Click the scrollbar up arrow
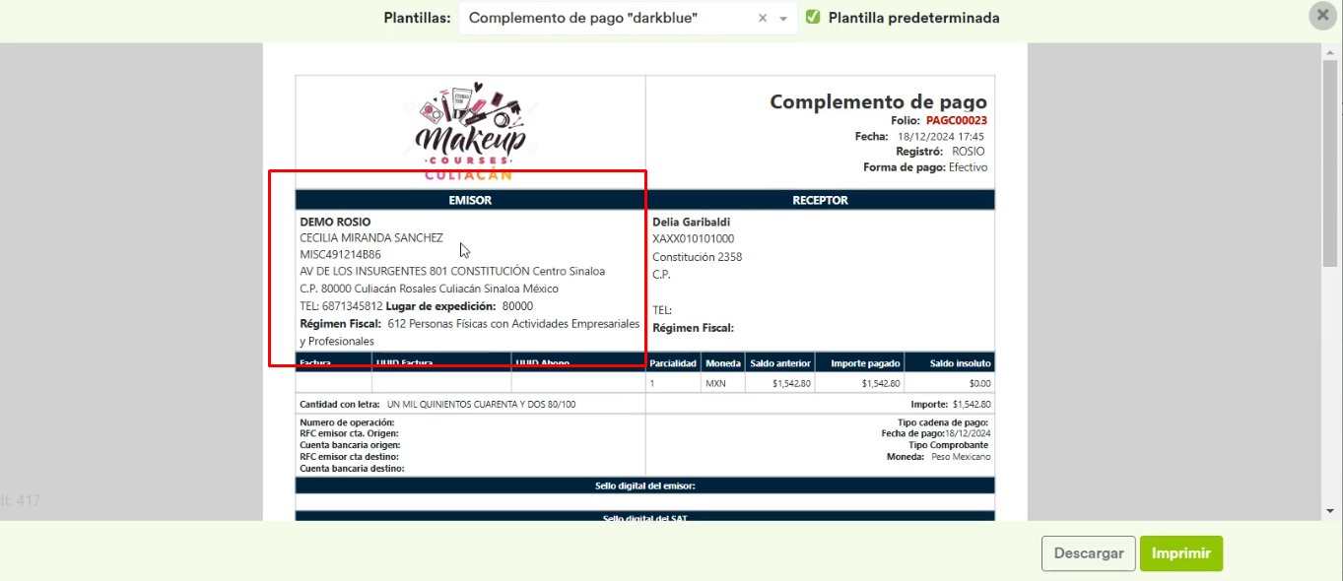Image resolution: width=1343 pixels, height=581 pixels. click(x=1330, y=52)
